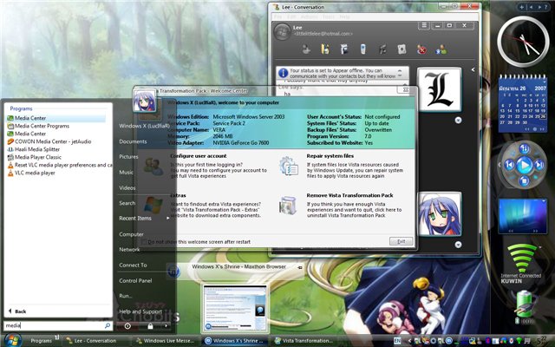
Task: Open Control Panel from Start menu
Action: click(x=135, y=280)
